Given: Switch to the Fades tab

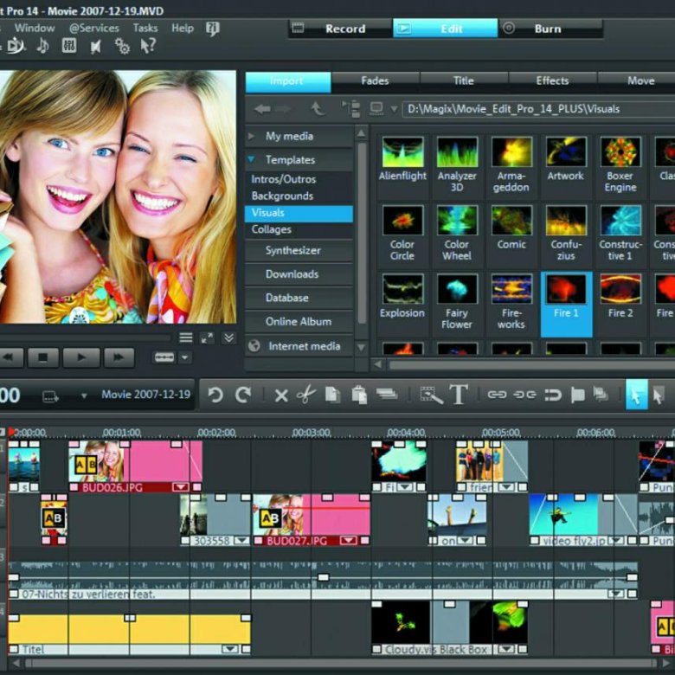Looking at the screenshot, I should pos(375,81).
